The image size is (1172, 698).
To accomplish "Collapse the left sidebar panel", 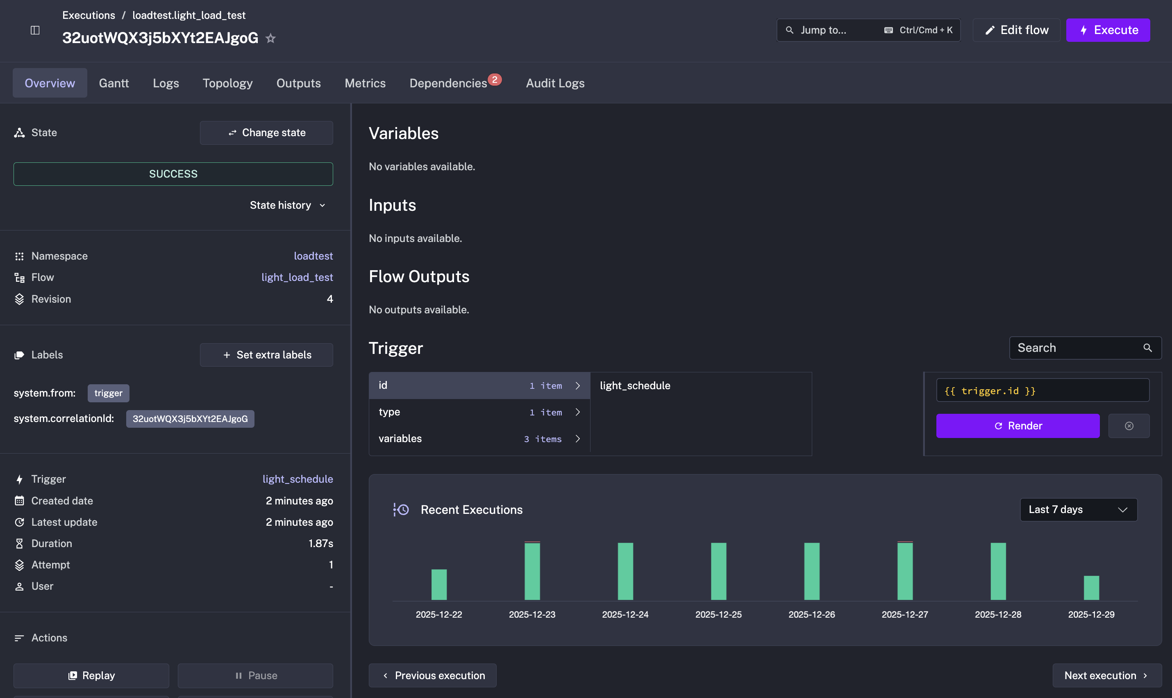I will click(35, 30).
